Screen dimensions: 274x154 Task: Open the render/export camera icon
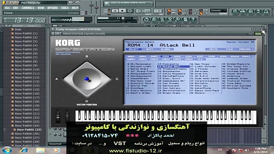coord(162,19)
